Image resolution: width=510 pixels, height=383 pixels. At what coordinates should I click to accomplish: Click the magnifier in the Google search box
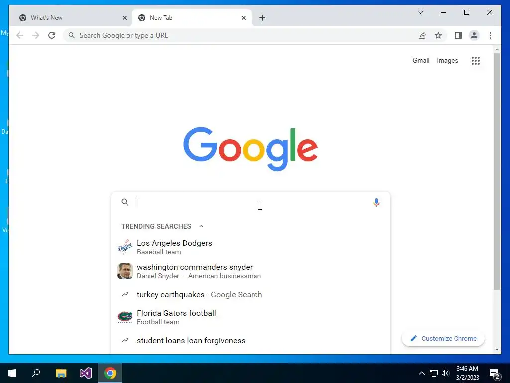(x=125, y=202)
